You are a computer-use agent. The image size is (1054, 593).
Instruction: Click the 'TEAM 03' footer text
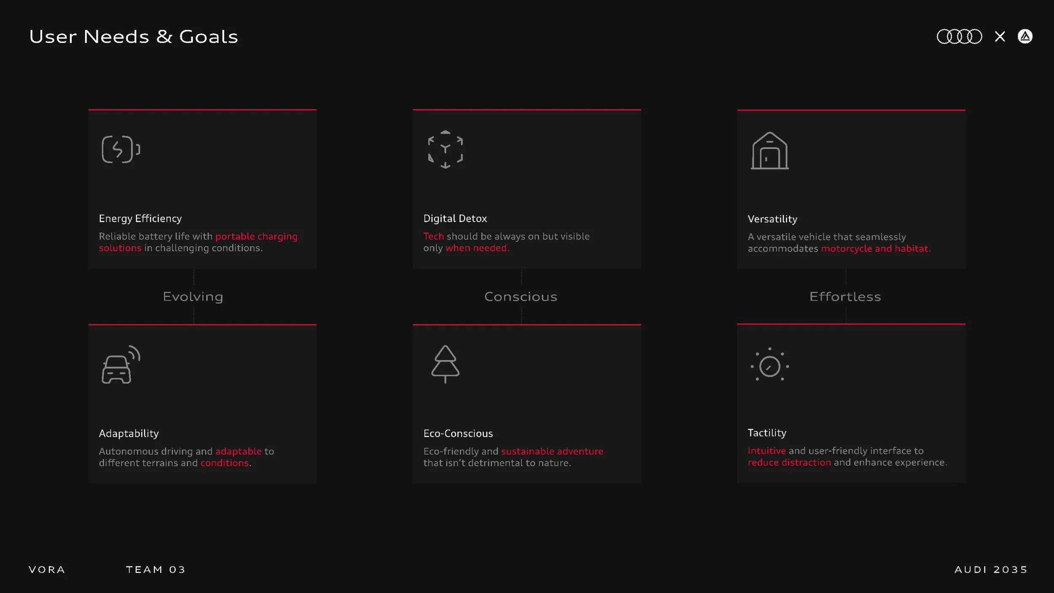tap(156, 570)
